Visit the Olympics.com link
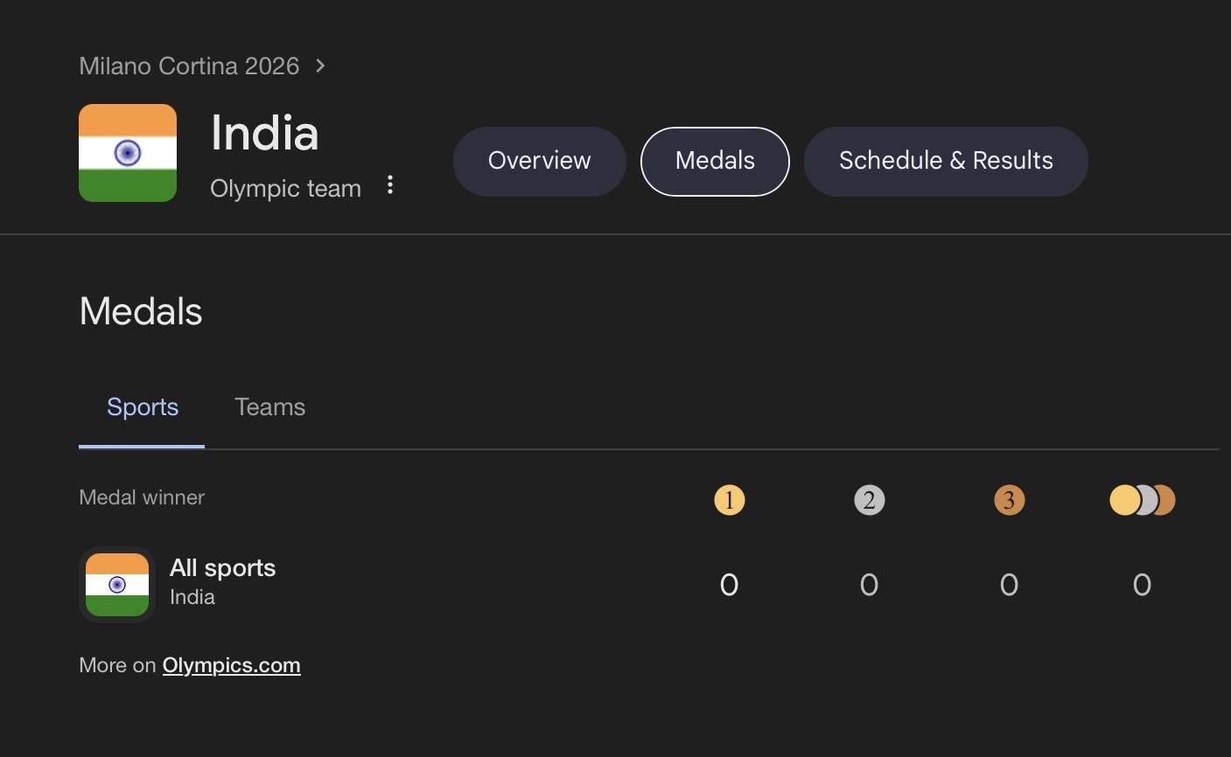 [231, 665]
